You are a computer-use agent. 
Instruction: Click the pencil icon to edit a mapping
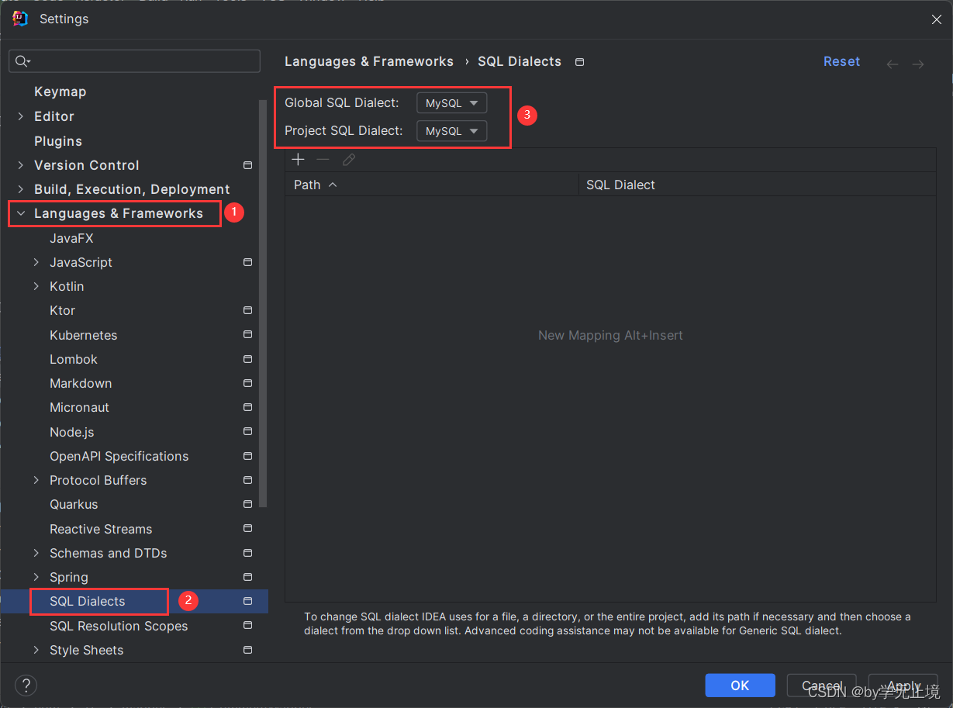click(348, 159)
